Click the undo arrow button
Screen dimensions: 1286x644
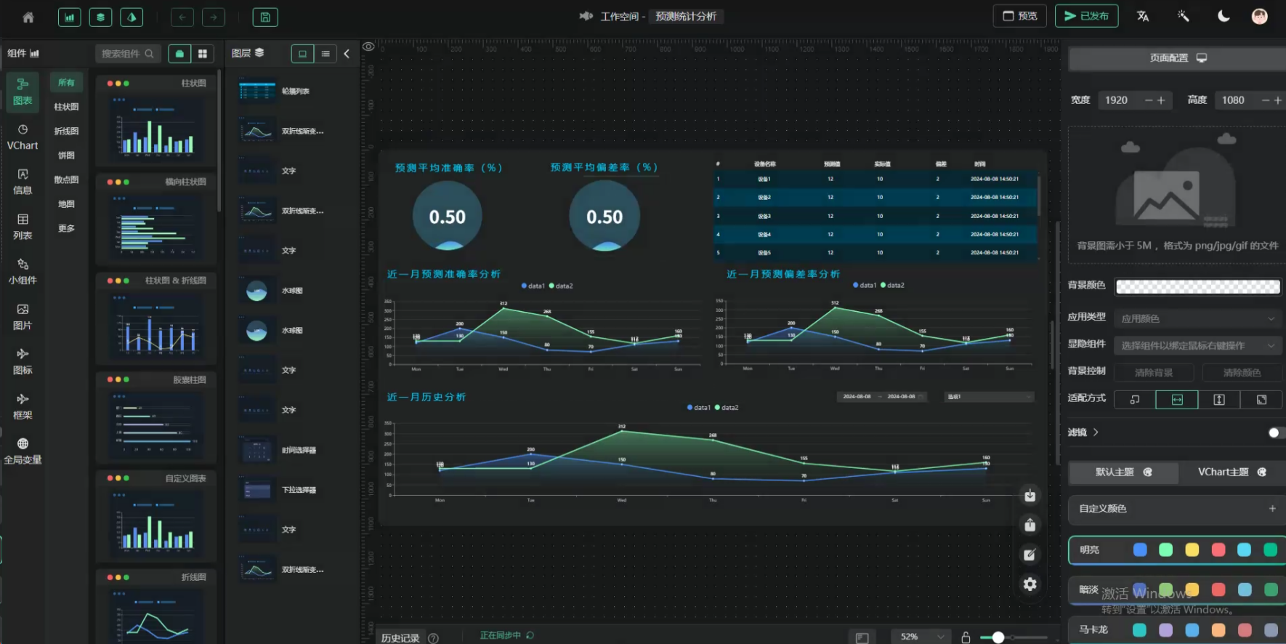click(x=182, y=17)
